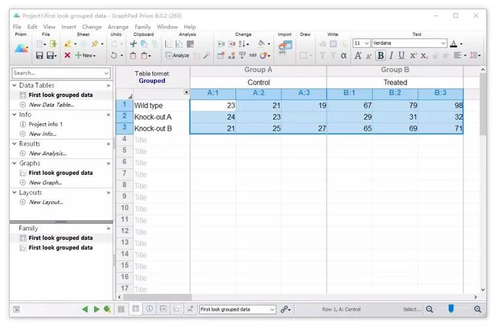Open the Edit menu
The width and height of the screenshot is (496, 327).
click(32, 27)
